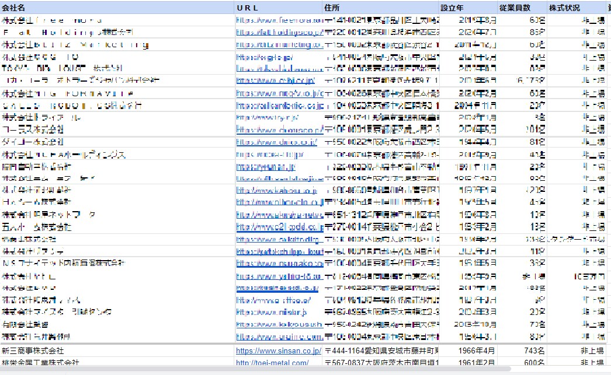This screenshot has height=375, width=611.
Task: Select the 従業員数 column header
Action: coord(522,8)
